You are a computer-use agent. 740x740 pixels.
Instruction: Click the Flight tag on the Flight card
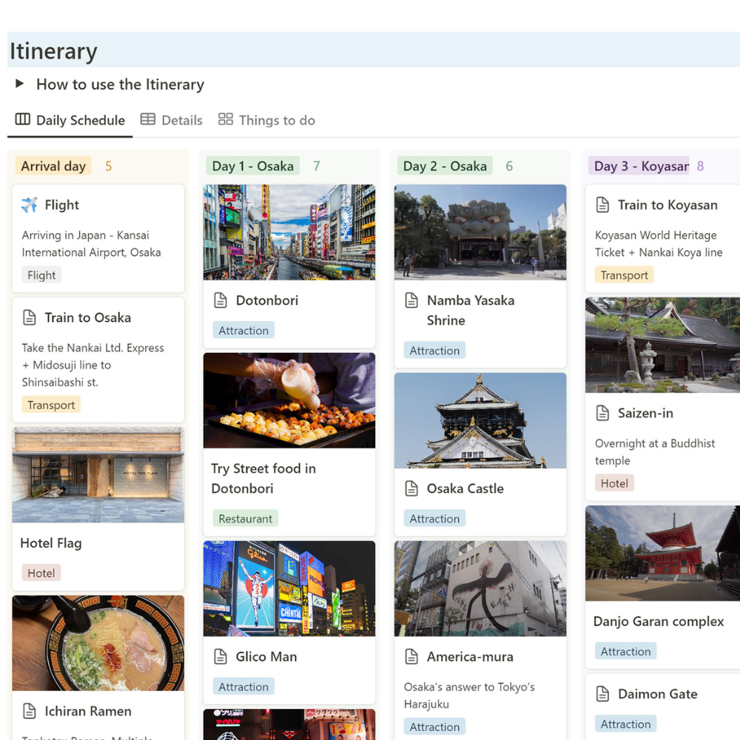[x=41, y=275]
